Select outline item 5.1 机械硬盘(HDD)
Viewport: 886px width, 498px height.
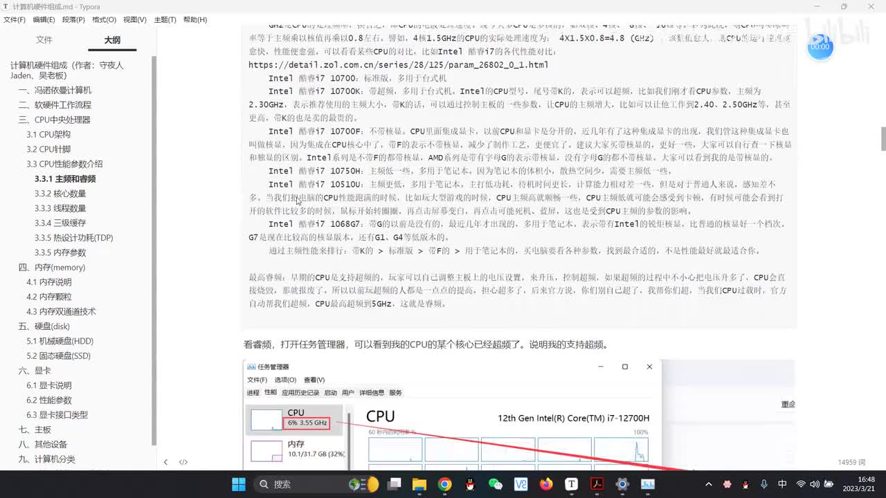(60, 341)
